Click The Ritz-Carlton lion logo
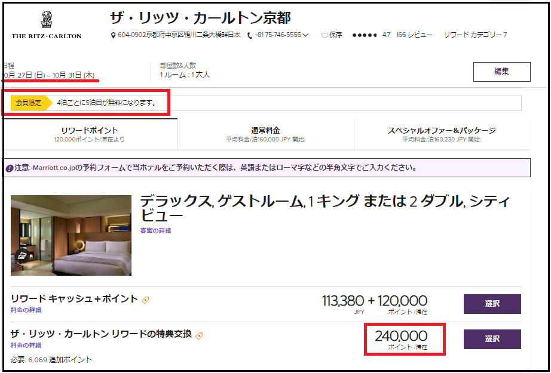This screenshot has width=551, height=373. [x=47, y=25]
